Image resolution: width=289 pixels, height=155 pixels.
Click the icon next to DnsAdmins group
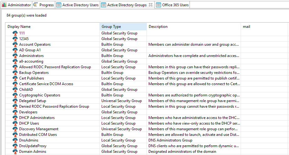[15, 140]
